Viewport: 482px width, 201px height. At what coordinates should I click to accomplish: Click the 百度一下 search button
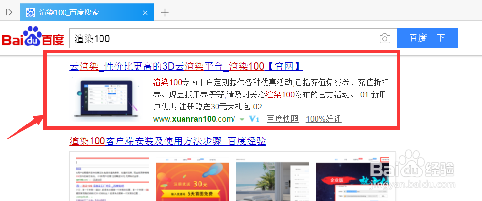click(x=427, y=38)
